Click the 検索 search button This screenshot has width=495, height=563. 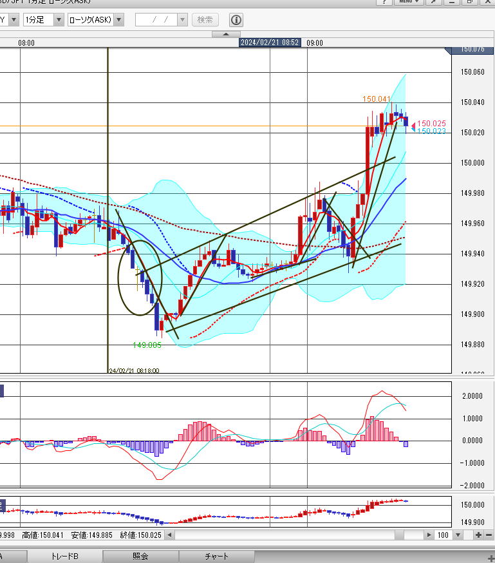[x=205, y=20]
